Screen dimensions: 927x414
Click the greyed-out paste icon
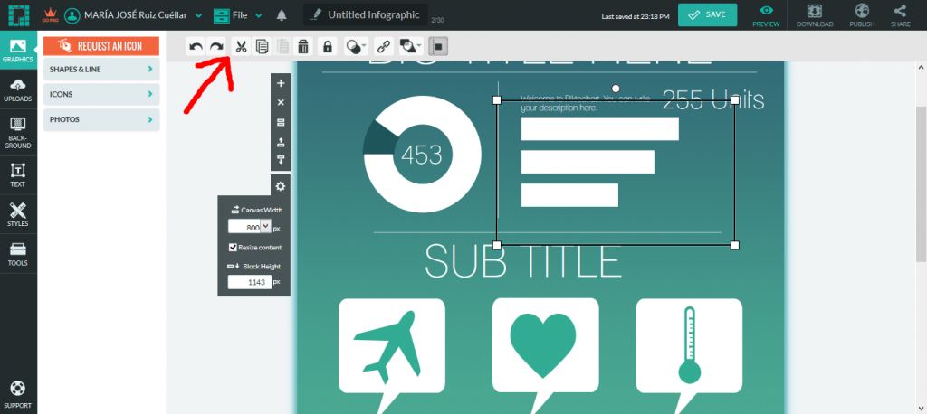pos(282,46)
